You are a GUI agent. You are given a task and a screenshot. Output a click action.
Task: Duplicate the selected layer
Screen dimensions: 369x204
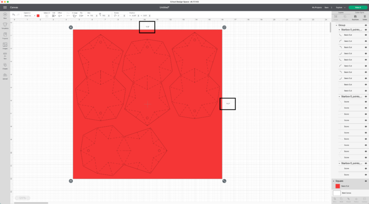(355, 18)
